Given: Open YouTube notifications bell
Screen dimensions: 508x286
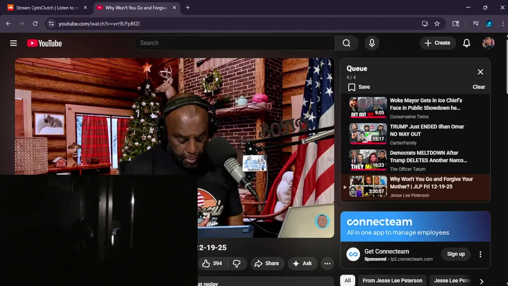Looking at the screenshot, I should point(467,43).
